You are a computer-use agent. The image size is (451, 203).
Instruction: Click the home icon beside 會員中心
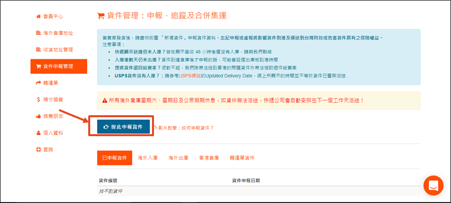(x=38, y=16)
